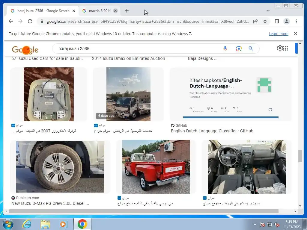This screenshot has height=230, width=307.
Task: Open the network tray icon
Action: (x=270, y=225)
